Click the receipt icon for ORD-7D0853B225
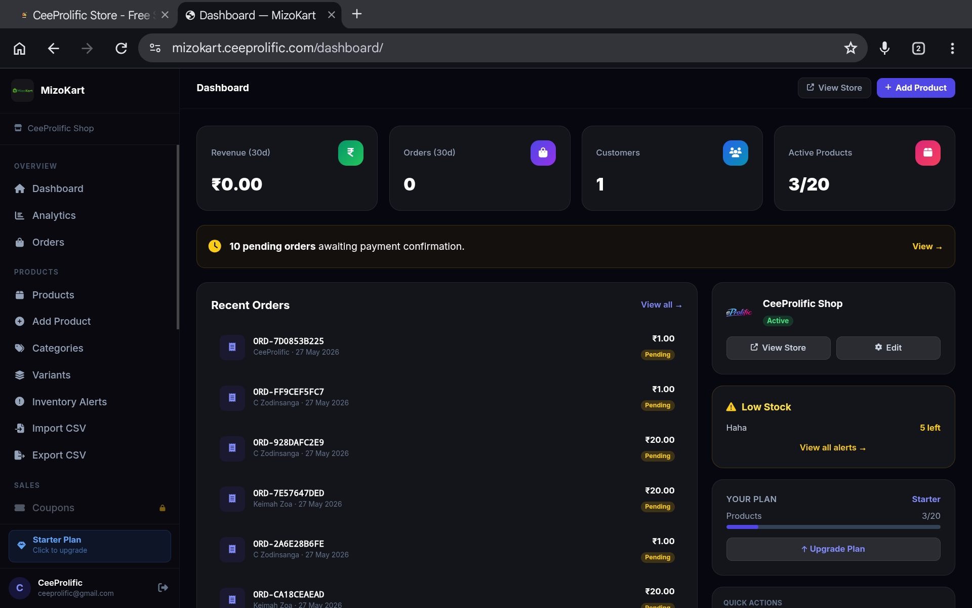Screen dimensions: 972x608 pos(232,347)
